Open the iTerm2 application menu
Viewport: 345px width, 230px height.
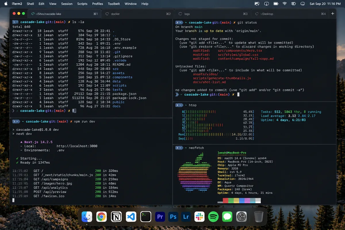(x=17, y=4)
